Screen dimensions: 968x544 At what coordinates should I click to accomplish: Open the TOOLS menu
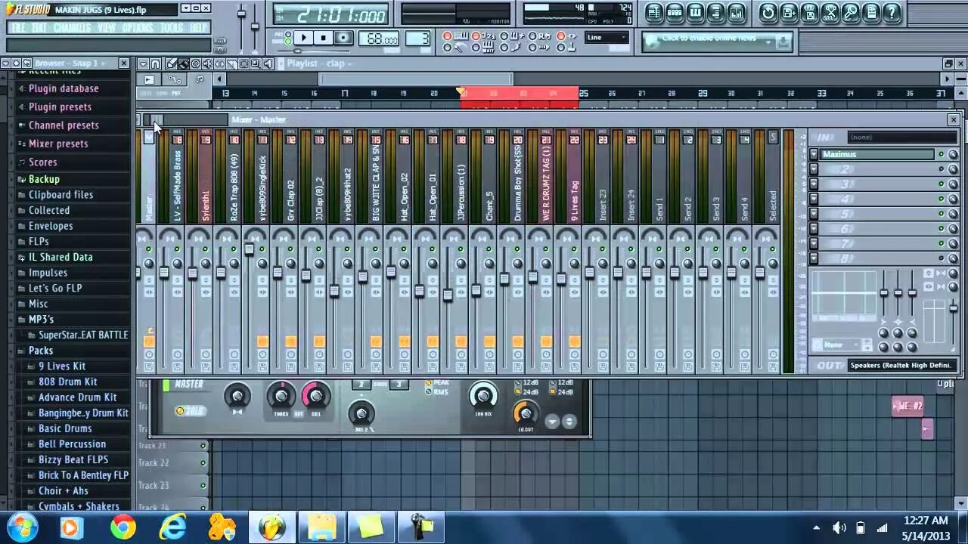pos(172,28)
